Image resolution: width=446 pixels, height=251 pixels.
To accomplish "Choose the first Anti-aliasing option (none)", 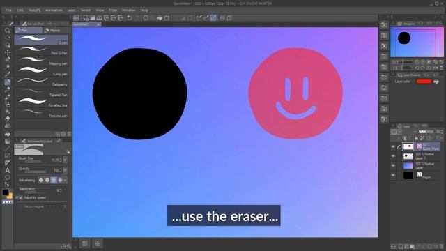I will coord(41,180).
